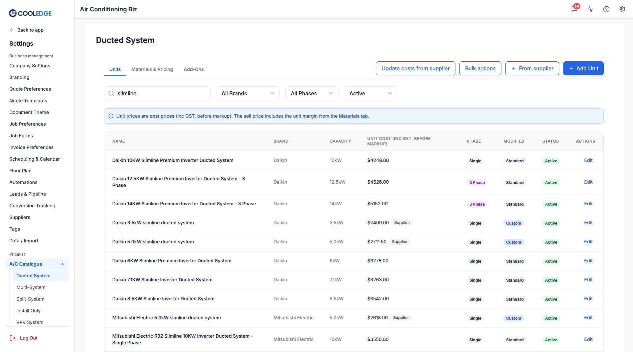Viewport: 633px width, 352px height.
Task: Edit Mitsubishi Electric 5.0kW slimline unit
Action: pyautogui.click(x=588, y=318)
